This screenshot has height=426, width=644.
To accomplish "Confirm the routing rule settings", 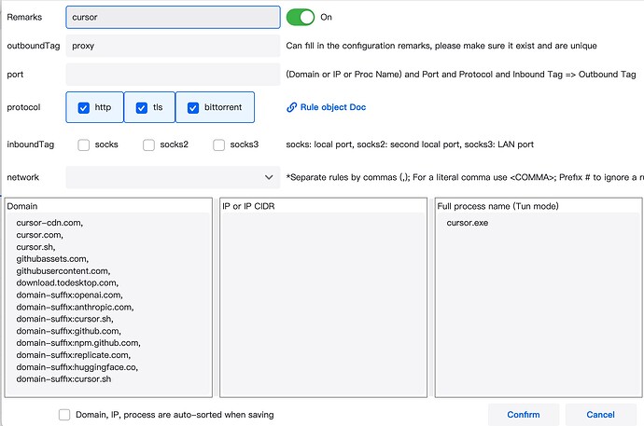I will tap(524, 415).
